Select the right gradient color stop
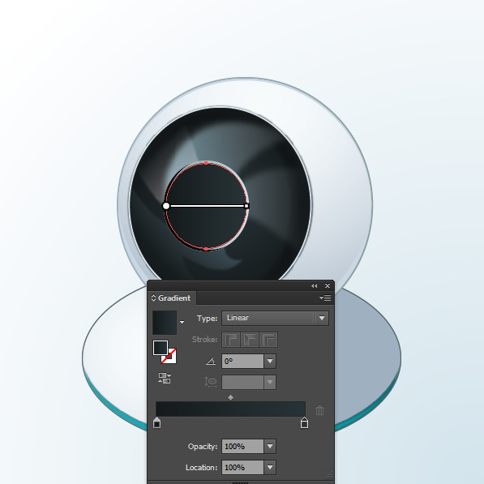This screenshot has height=484, width=484. coord(304,422)
